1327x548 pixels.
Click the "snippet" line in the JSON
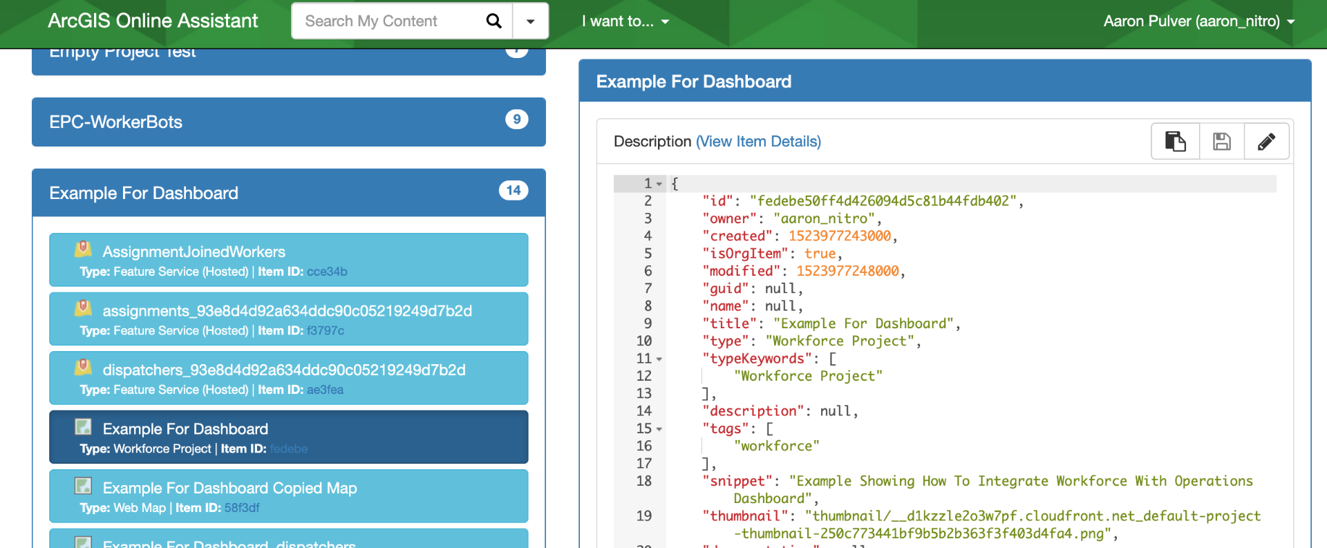tap(977, 490)
